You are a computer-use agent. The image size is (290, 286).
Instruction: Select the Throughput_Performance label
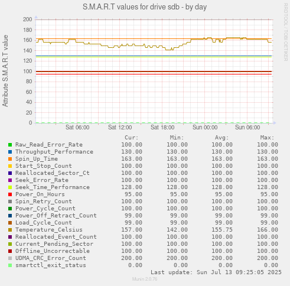(54, 152)
